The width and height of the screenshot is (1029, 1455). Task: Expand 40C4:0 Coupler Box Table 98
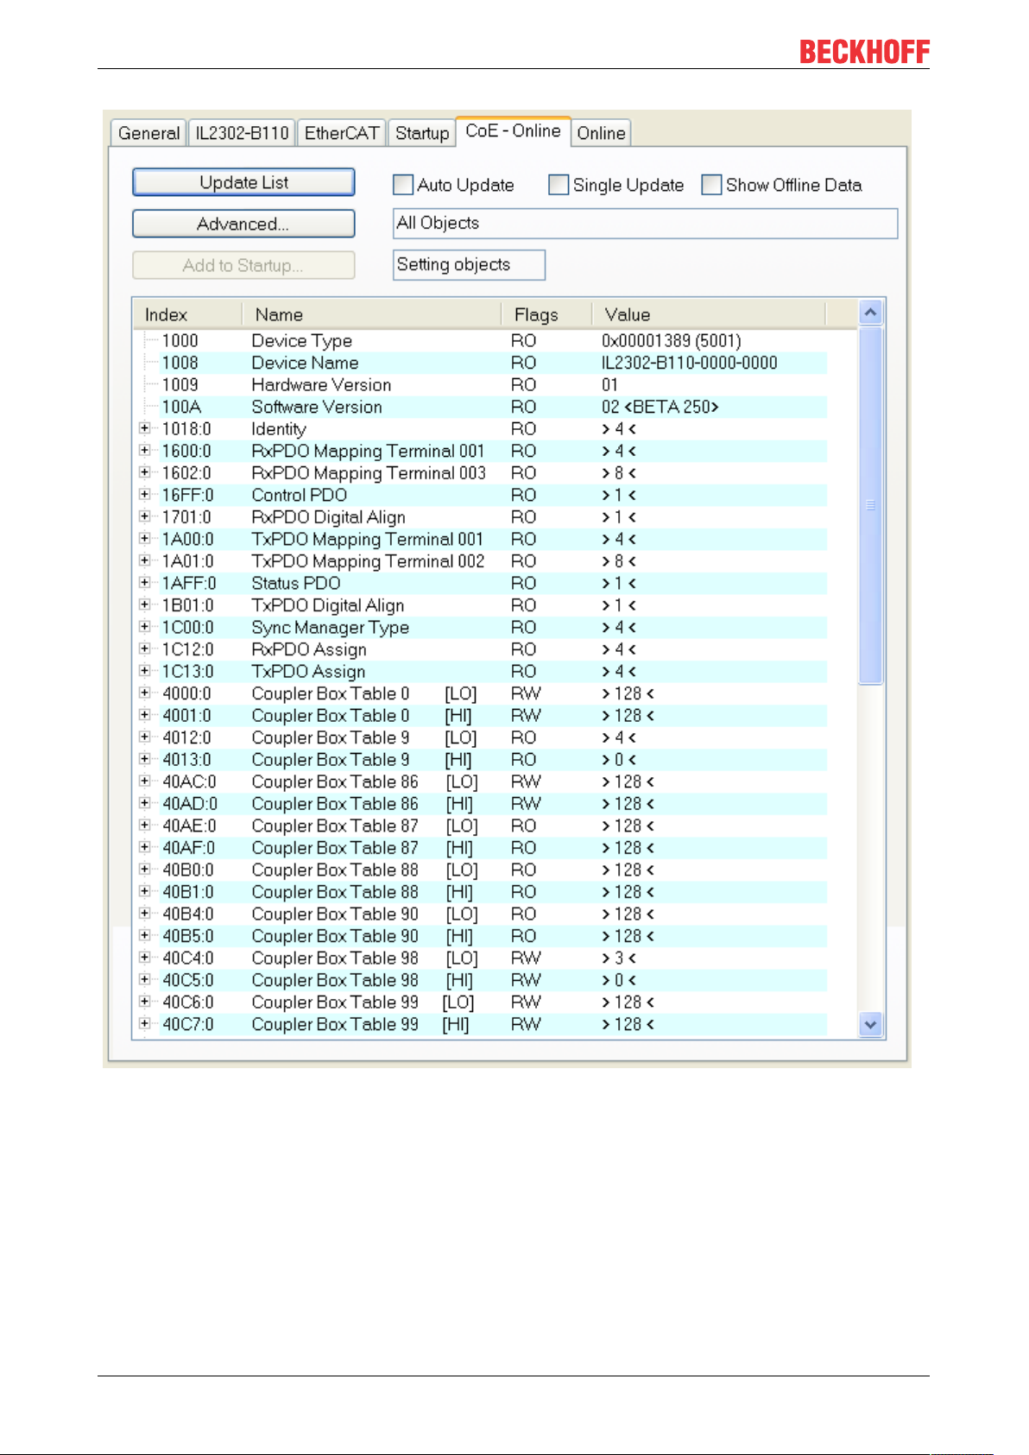click(x=144, y=958)
